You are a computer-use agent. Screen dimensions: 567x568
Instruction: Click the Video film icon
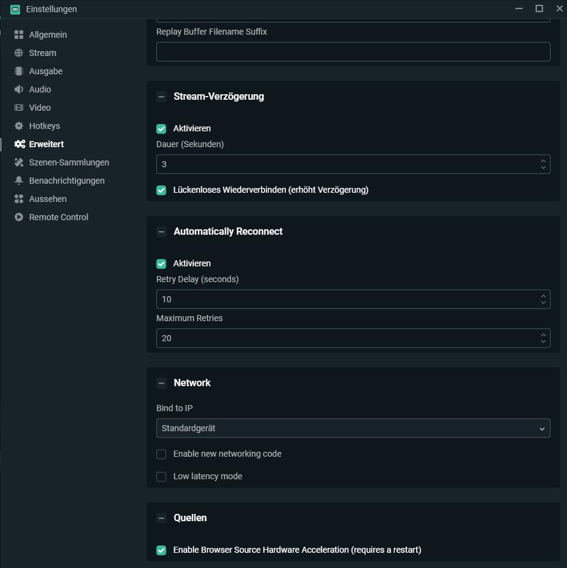pos(19,108)
